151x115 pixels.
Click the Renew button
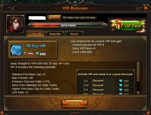point(75,104)
